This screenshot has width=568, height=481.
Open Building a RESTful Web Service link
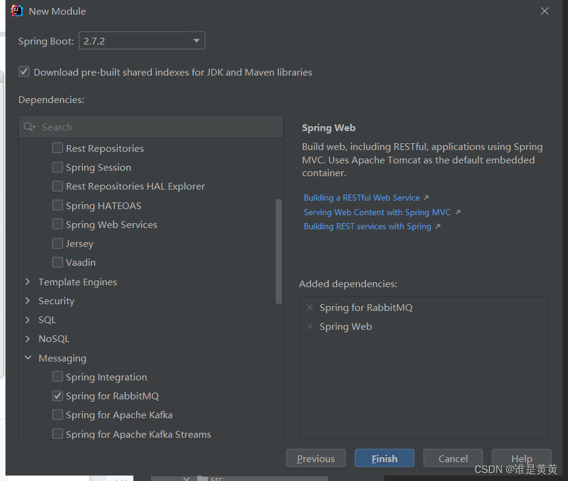pos(362,198)
